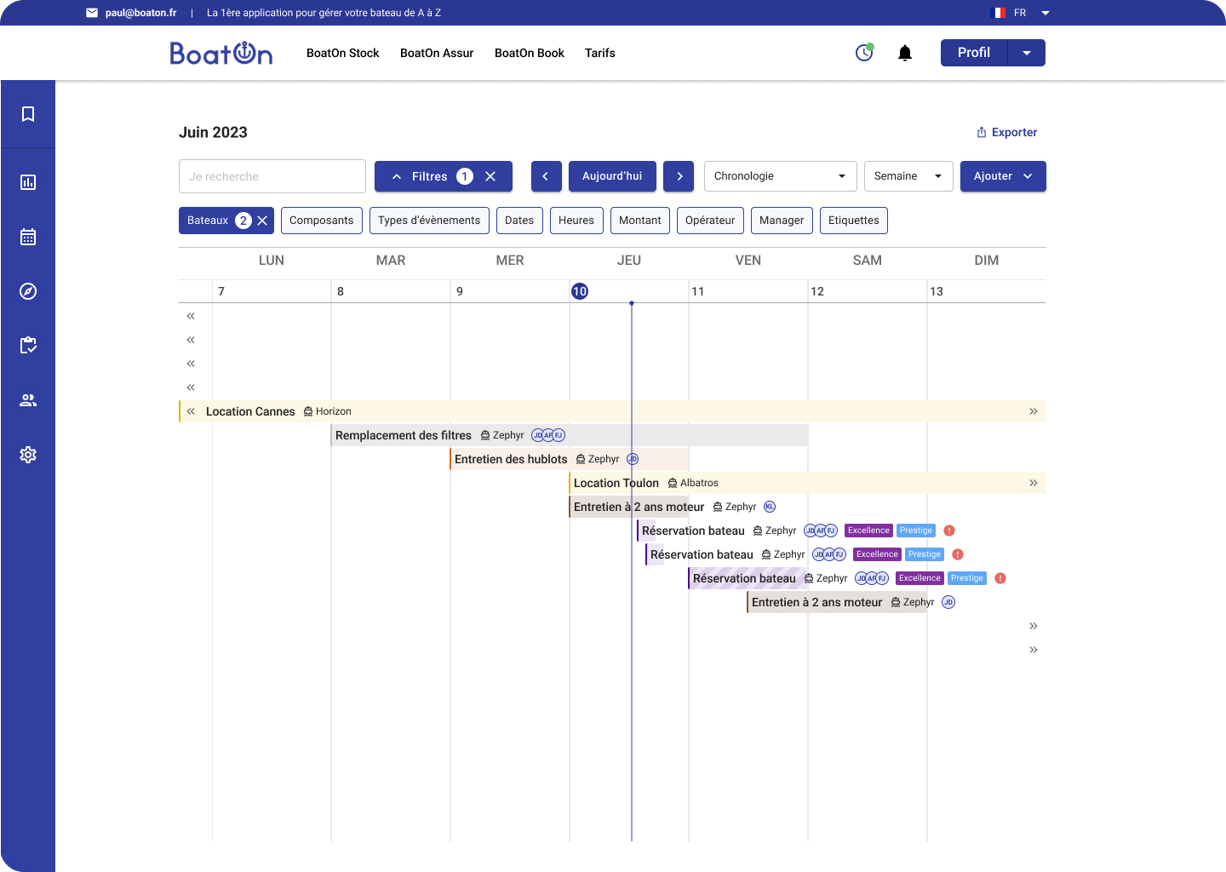This screenshot has width=1226, height=872.
Task: Open the Semaine duration dropdown
Action: pos(908,176)
